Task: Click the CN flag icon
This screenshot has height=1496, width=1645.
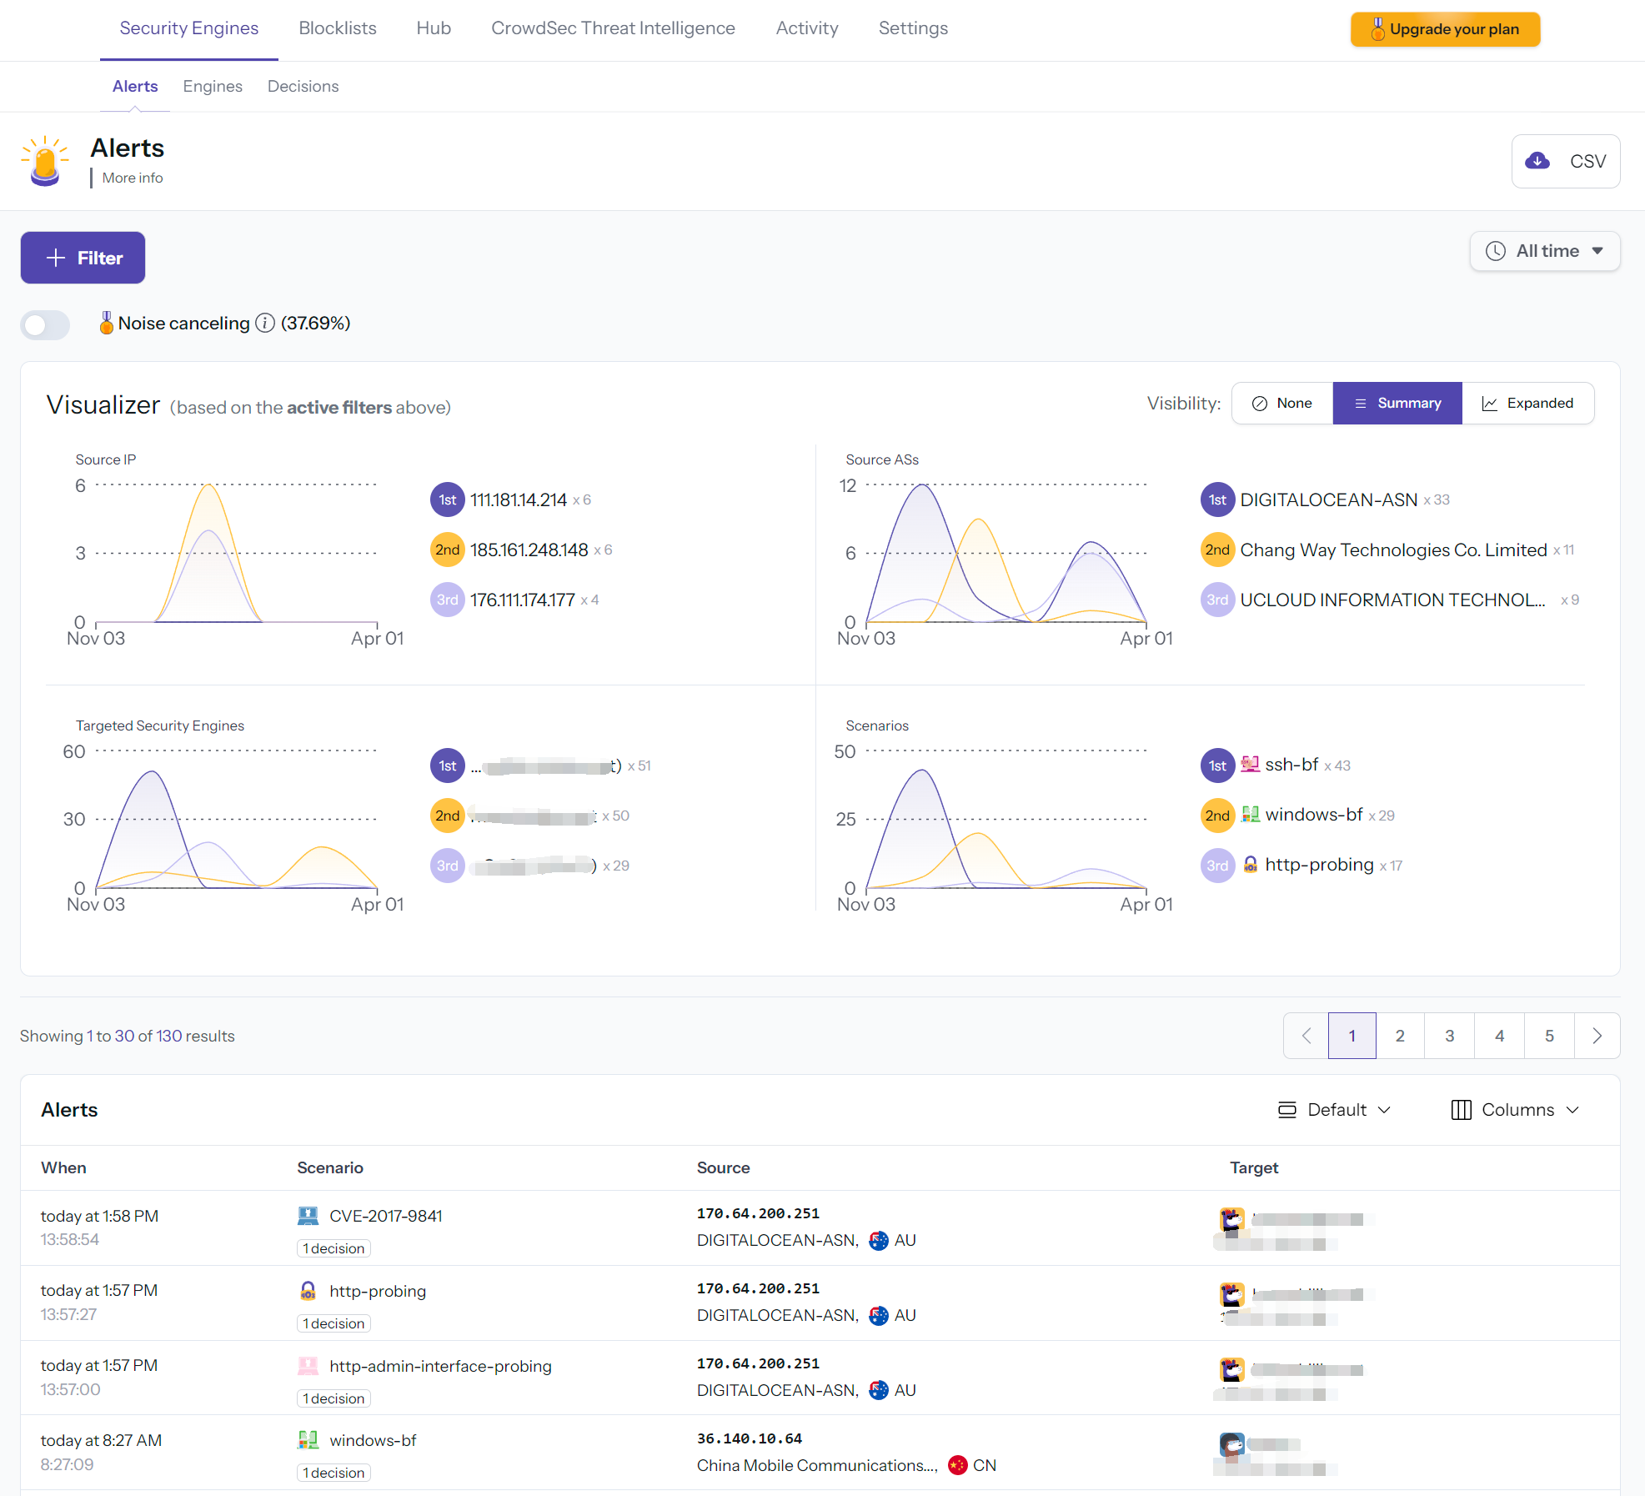Action: [x=958, y=1465]
